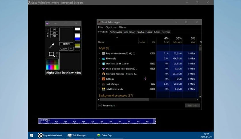Image resolution: width=241 pixels, height=139 pixels.
Task: Expand the Settings process row
Action: 99,79
